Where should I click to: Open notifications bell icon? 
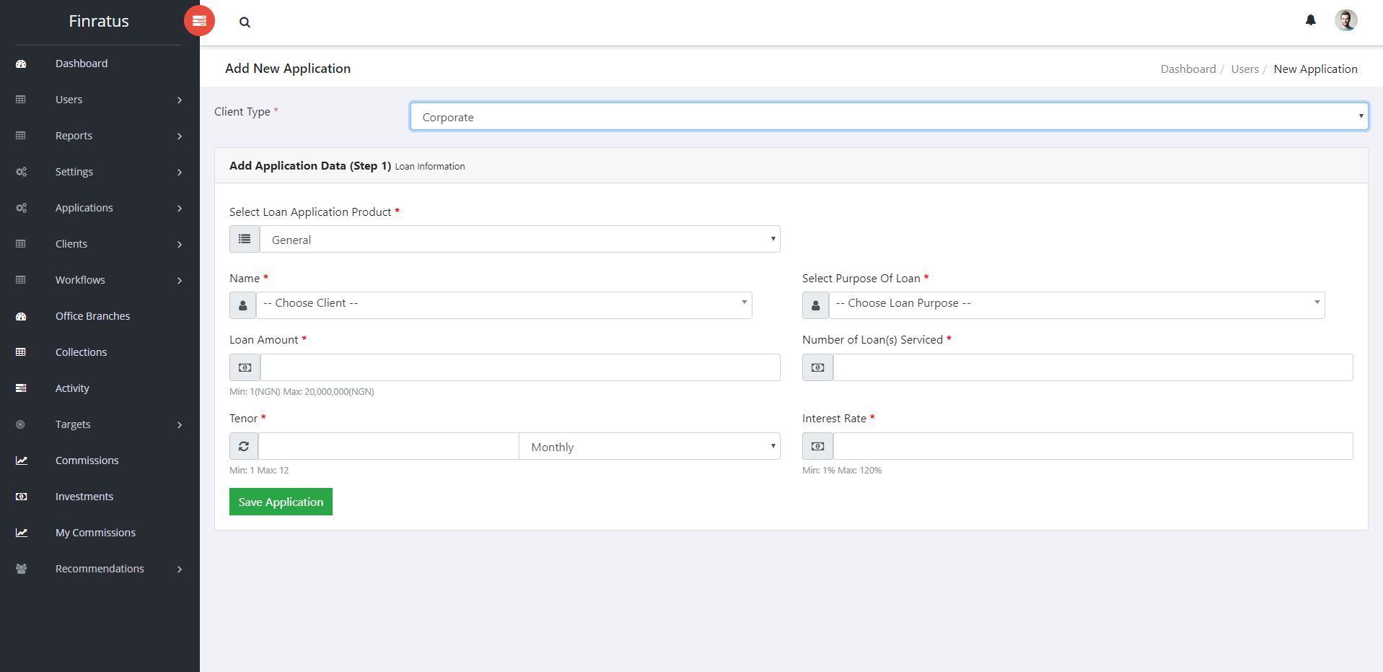1310,20
